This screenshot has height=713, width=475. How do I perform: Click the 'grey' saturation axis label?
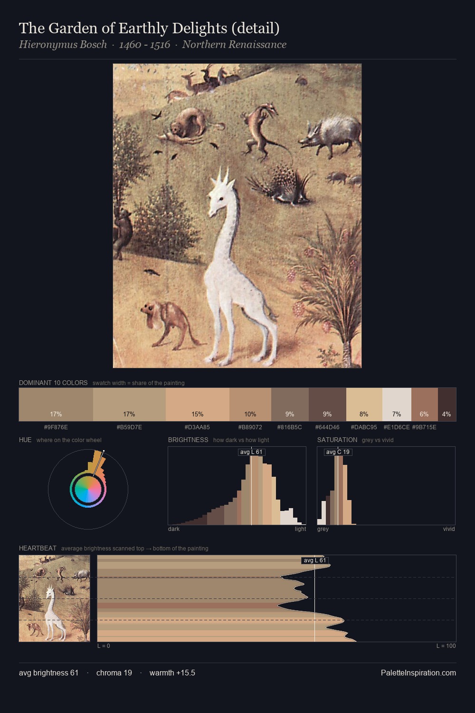pyautogui.click(x=323, y=529)
